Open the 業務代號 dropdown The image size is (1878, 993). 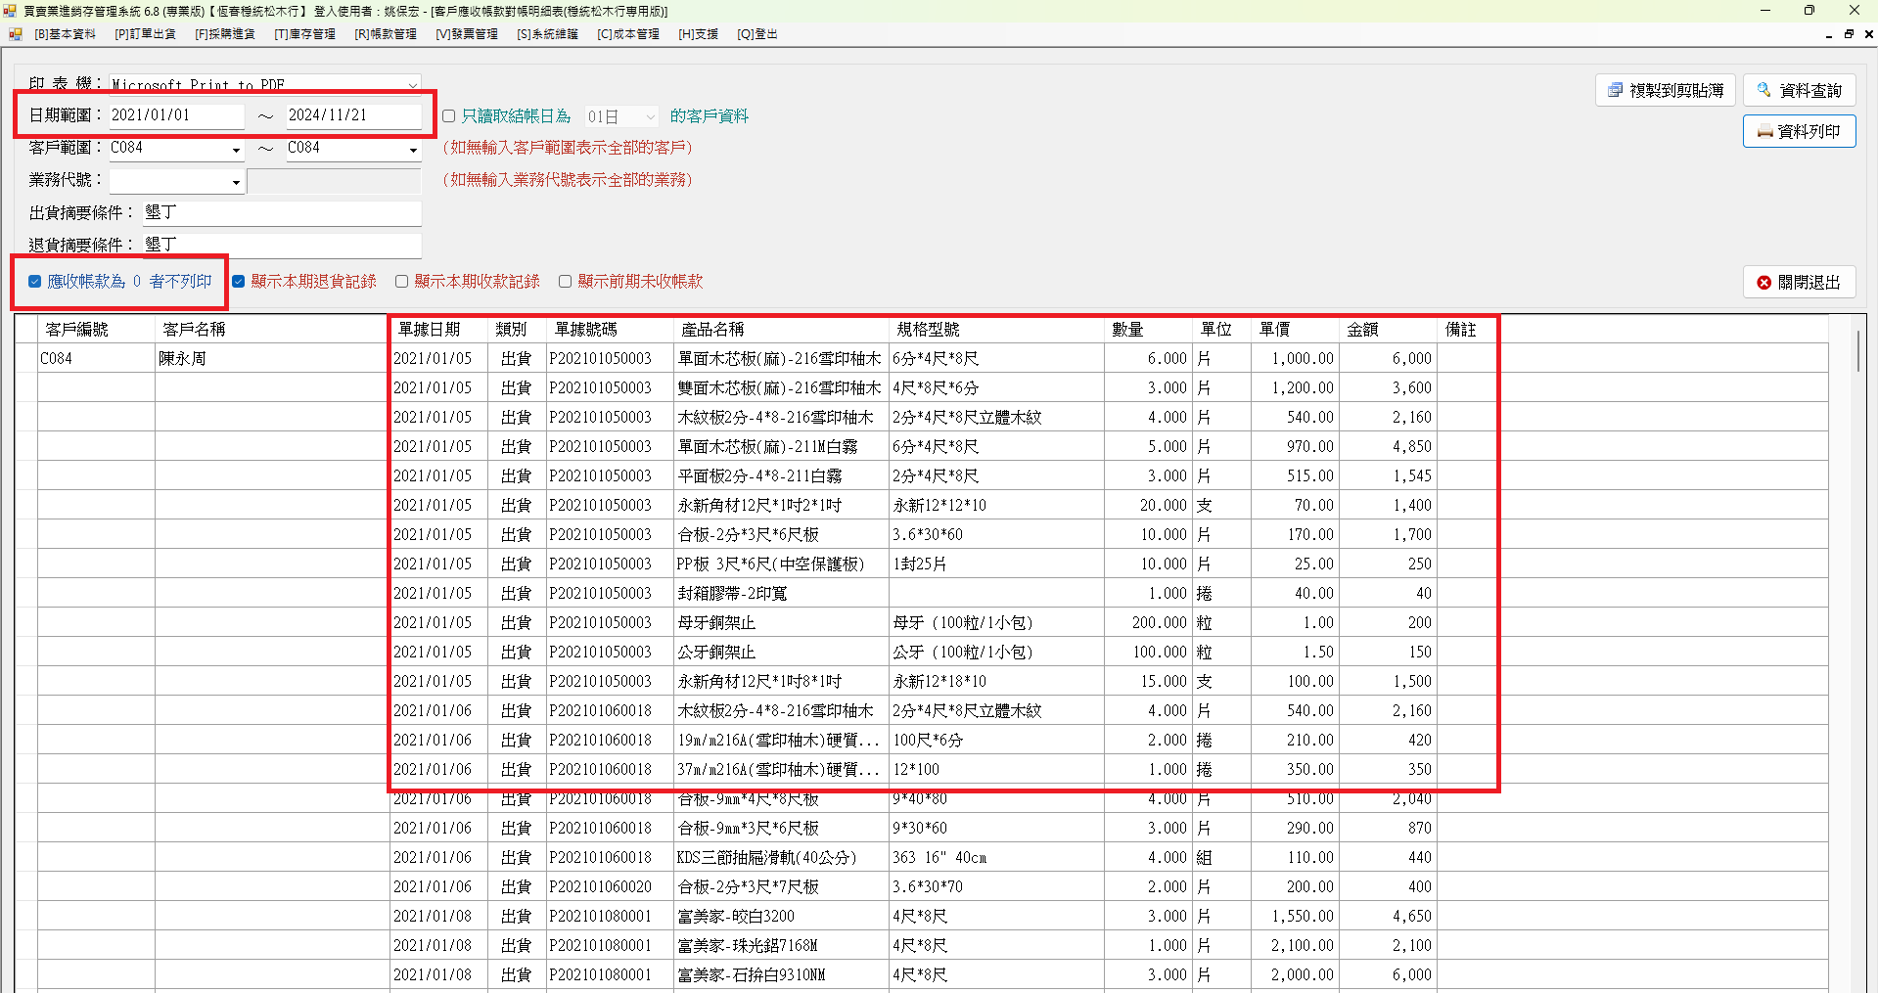click(x=236, y=182)
